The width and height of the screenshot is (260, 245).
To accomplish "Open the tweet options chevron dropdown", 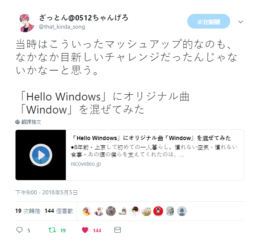I will [241, 22].
